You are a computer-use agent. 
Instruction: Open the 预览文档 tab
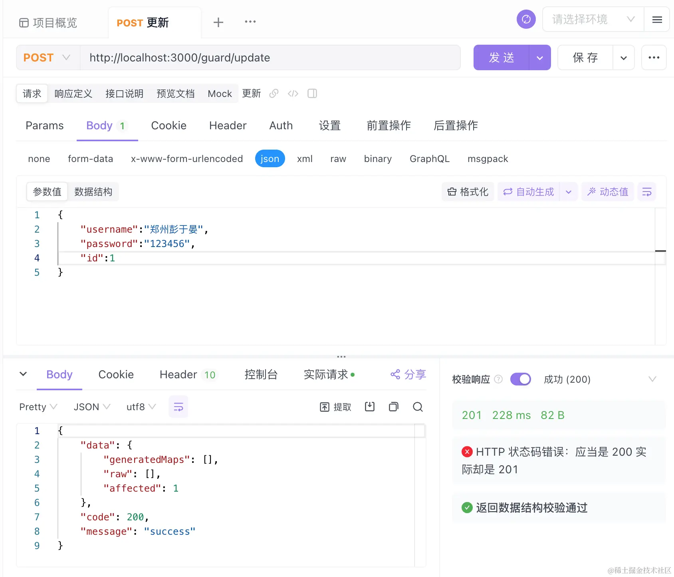pos(175,93)
